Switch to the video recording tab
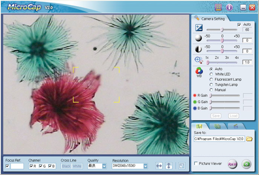The image size is (259, 175). [235, 126]
